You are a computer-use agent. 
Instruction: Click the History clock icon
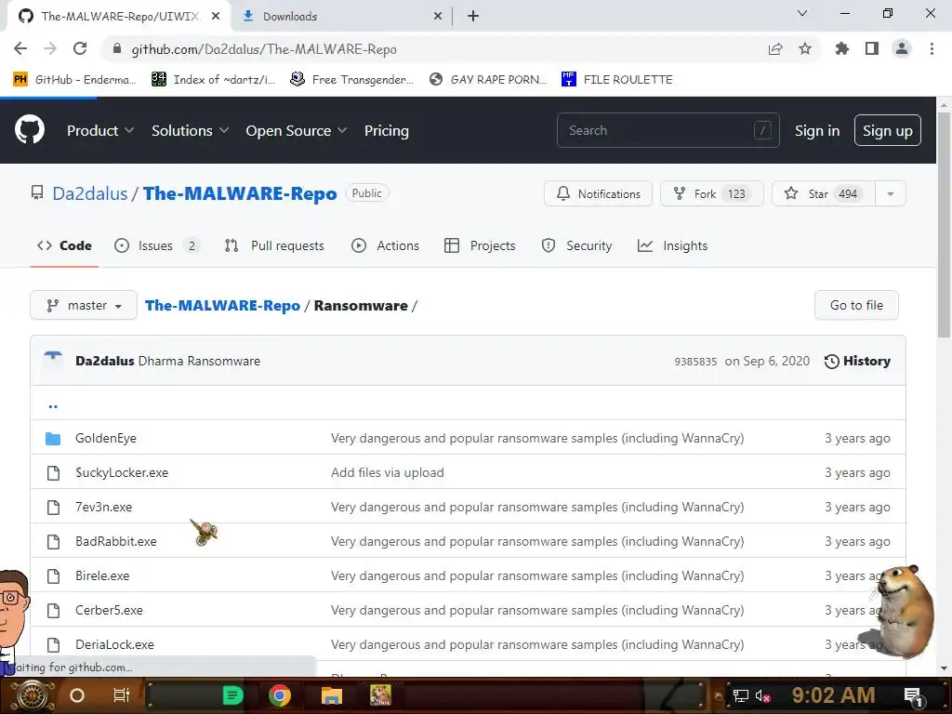832,362
